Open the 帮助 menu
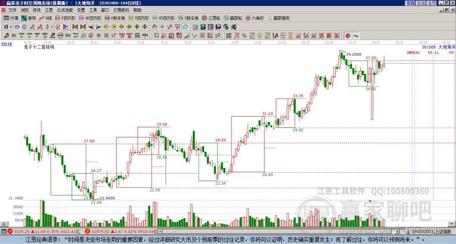 pyautogui.click(x=137, y=10)
